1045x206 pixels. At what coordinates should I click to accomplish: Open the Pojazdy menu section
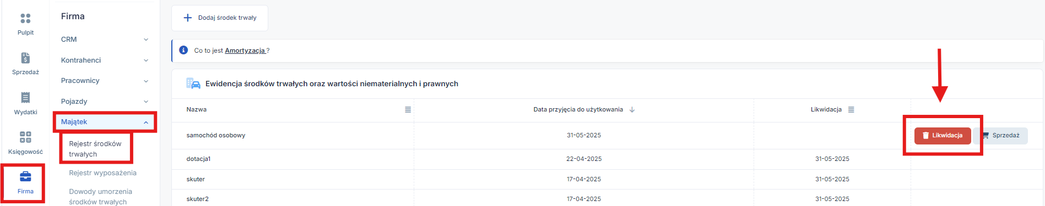point(105,102)
